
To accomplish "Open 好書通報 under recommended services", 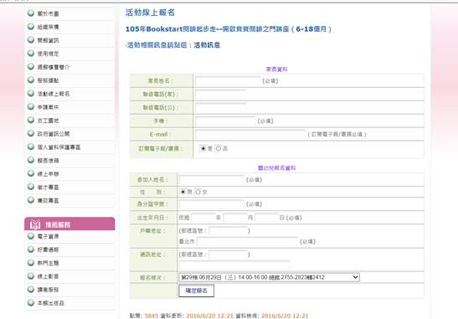I will click(x=48, y=250).
